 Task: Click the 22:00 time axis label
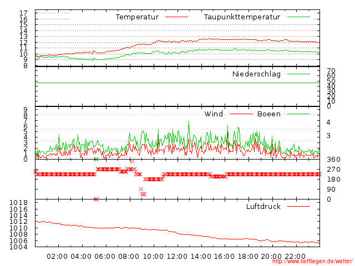point(295,257)
